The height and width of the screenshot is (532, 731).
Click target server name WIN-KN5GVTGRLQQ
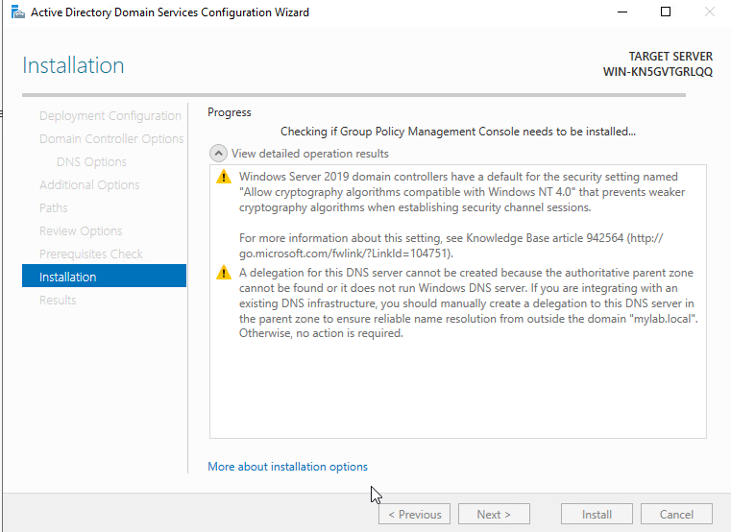(657, 72)
